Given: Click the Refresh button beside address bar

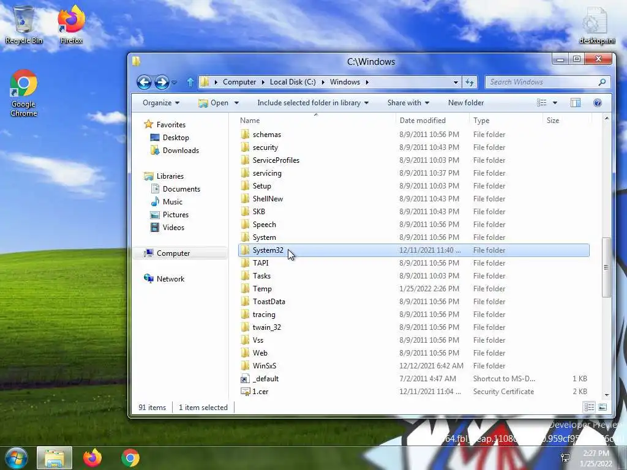Looking at the screenshot, I should 470,83.
